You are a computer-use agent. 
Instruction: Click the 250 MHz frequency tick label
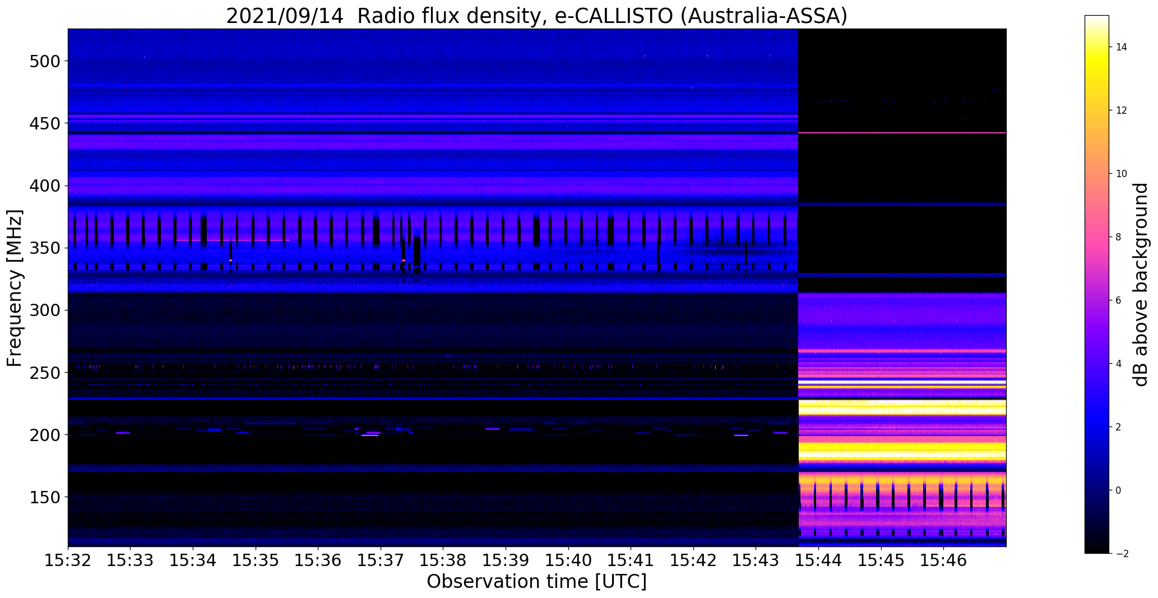tap(46, 373)
